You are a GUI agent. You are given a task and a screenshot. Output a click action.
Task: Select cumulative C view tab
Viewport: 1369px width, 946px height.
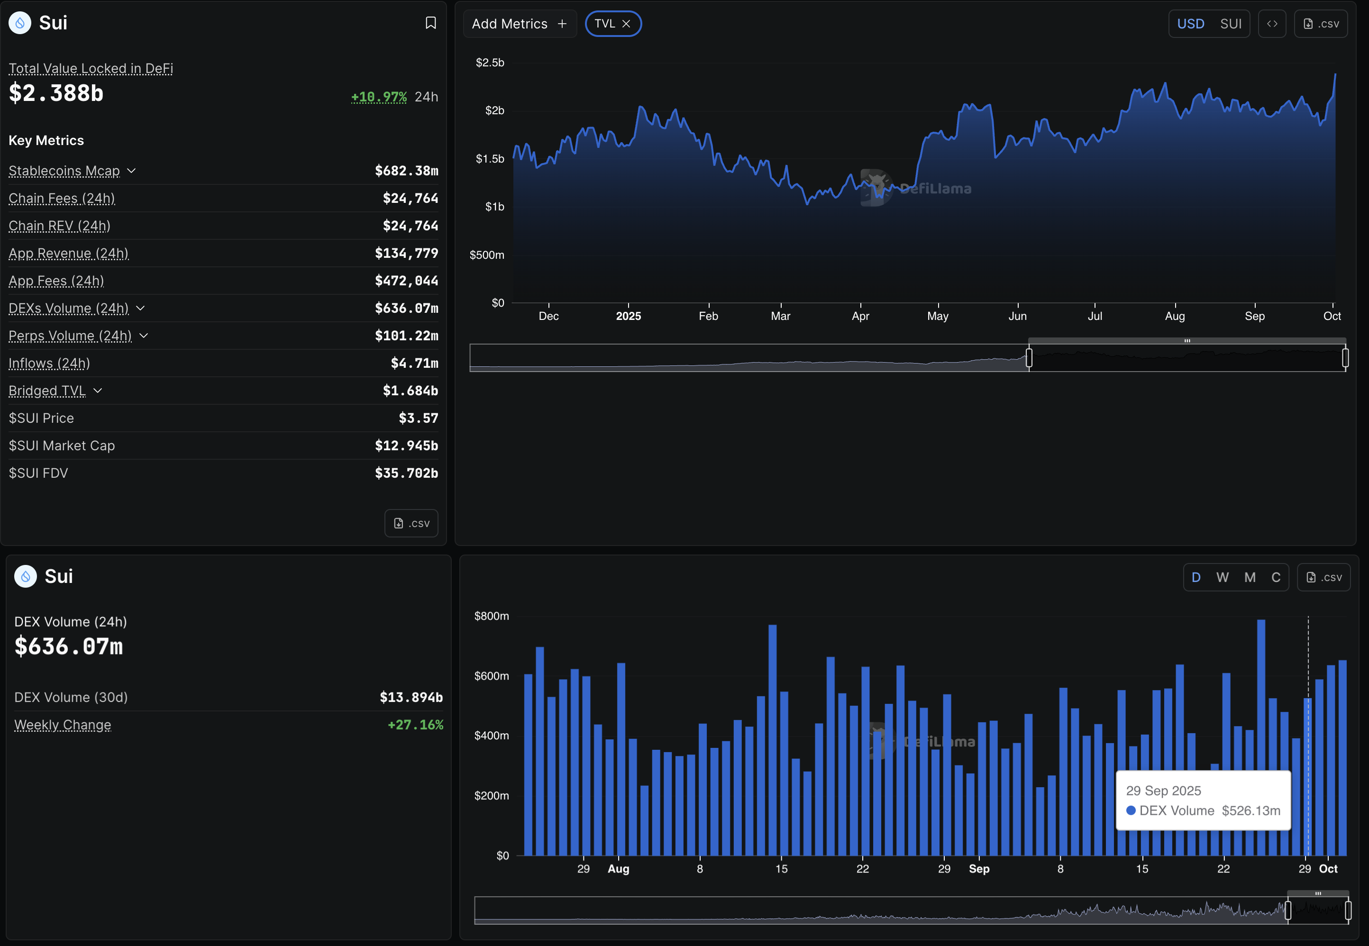click(x=1276, y=577)
